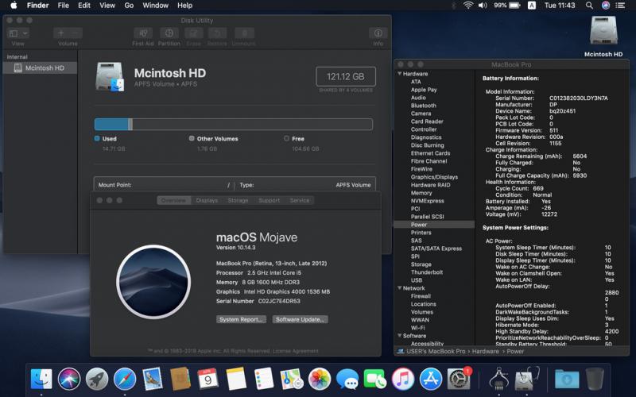Open Disk Utility View dropdown
Image resolution: width=636 pixels, height=397 pixels.
(x=17, y=33)
